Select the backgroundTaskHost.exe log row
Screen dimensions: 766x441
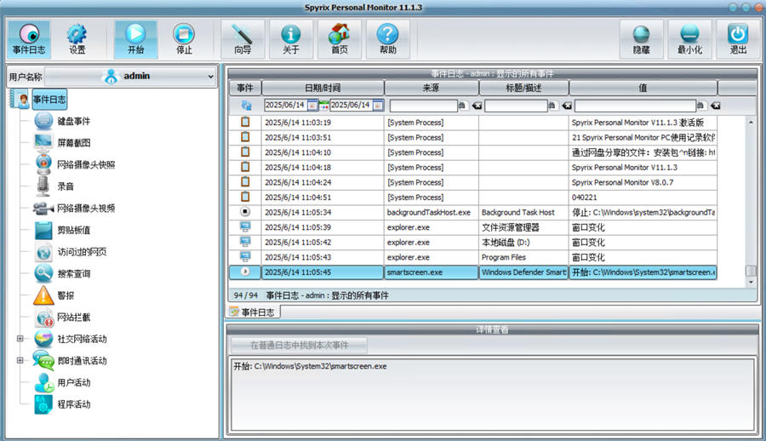coord(473,212)
